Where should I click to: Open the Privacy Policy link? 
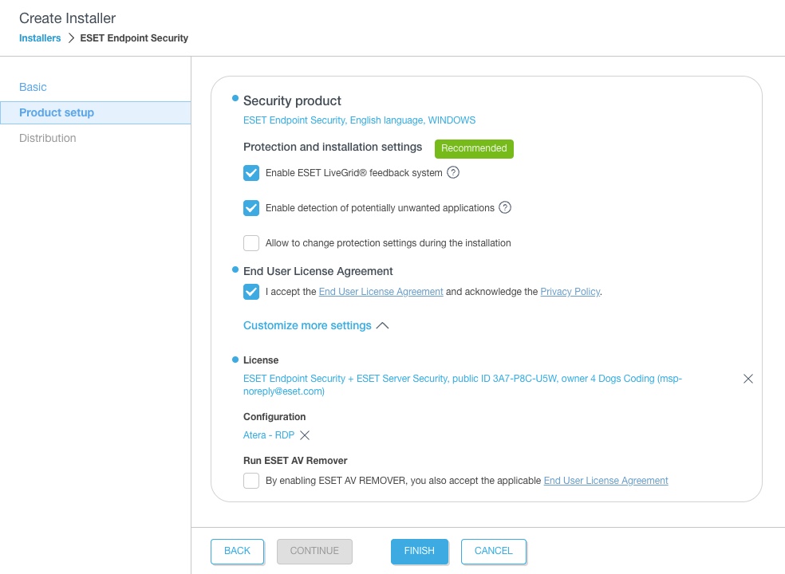(x=570, y=292)
